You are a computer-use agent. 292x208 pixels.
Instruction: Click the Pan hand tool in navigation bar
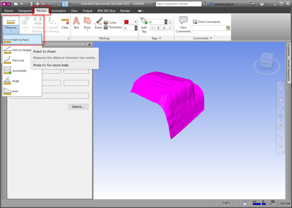(x=281, y=99)
